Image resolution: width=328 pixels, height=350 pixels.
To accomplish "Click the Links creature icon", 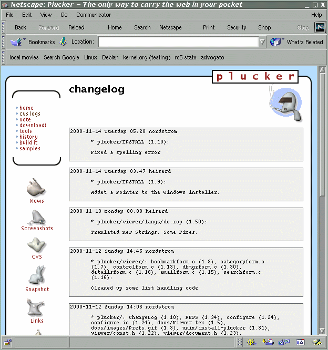I will pos(36,307).
